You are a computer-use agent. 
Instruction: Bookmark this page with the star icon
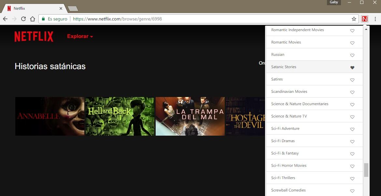point(354,19)
